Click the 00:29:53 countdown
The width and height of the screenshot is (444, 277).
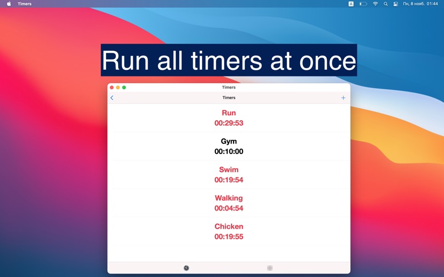[229, 123]
